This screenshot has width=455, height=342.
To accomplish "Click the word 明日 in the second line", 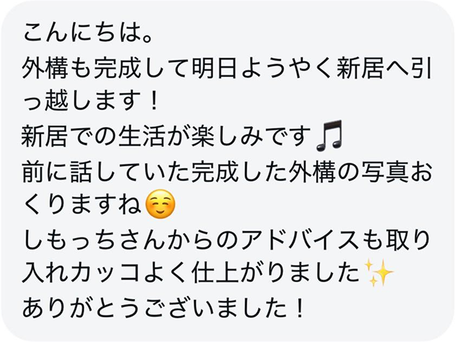I will 215,67.
